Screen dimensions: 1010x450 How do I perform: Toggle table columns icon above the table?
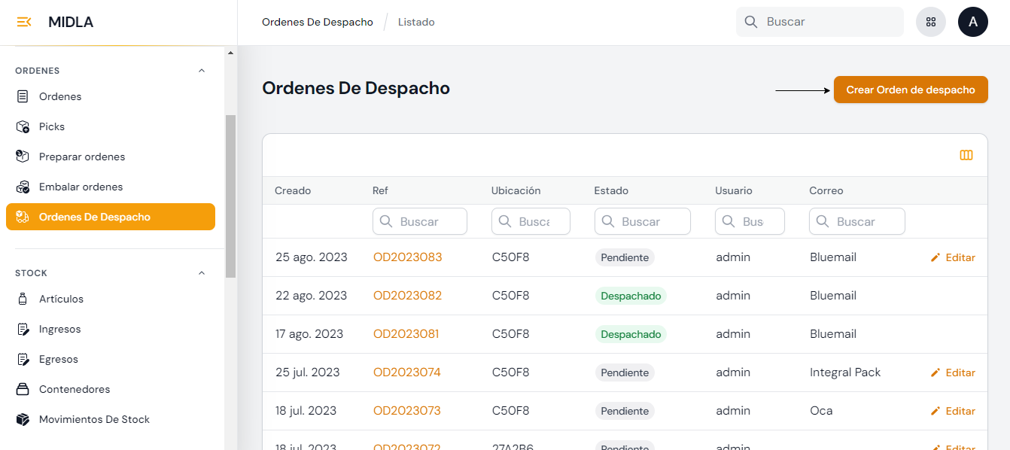click(x=966, y=155)
